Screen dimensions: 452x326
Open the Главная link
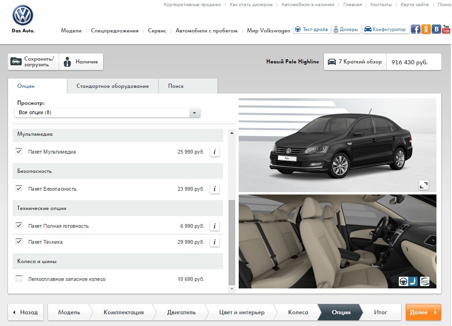pos(352,5)
